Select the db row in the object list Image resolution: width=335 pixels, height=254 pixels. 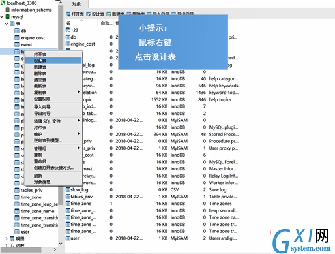pos(71,37)
